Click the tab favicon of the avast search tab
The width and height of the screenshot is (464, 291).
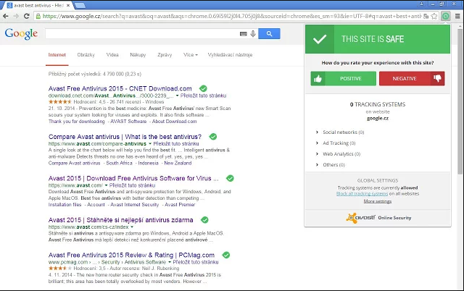pyautogui.click(x=9, y=5)
